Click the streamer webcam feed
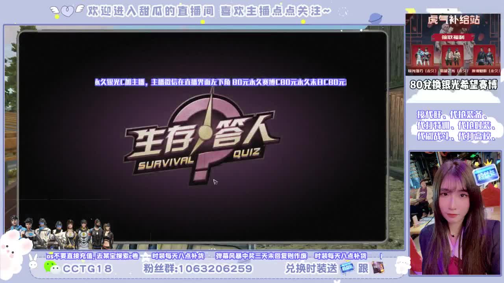This screenshot has width=504, height=283. 455,213
